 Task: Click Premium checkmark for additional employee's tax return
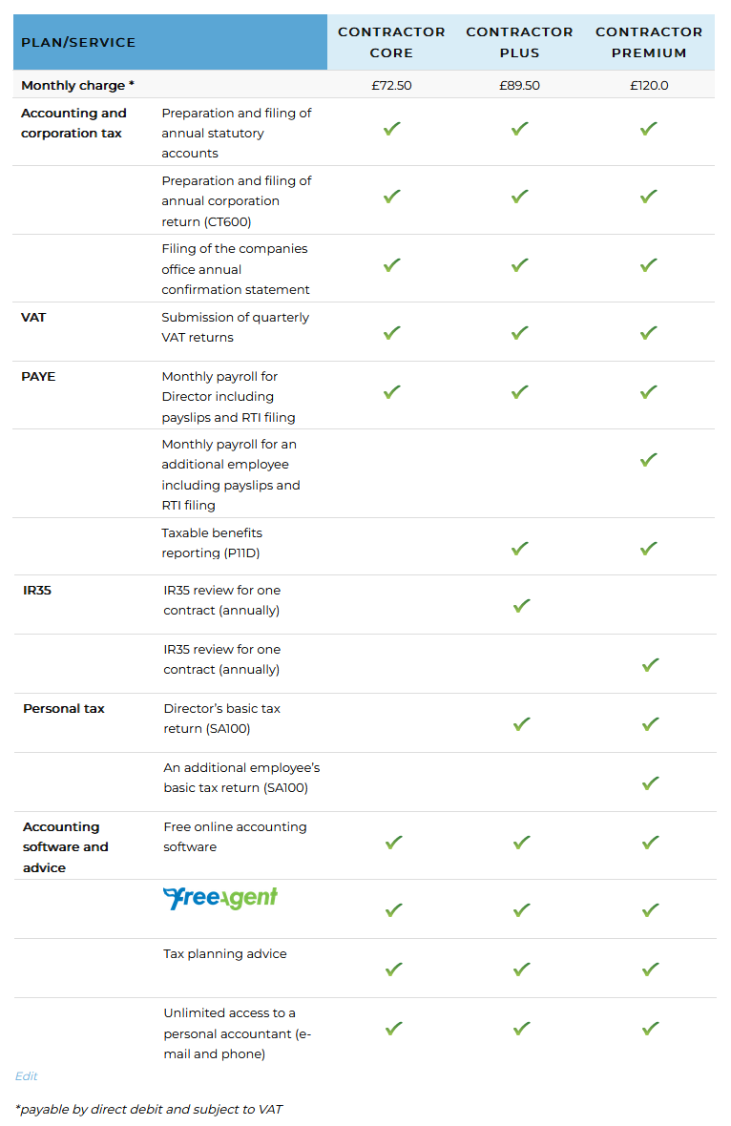tap(651, 782)
